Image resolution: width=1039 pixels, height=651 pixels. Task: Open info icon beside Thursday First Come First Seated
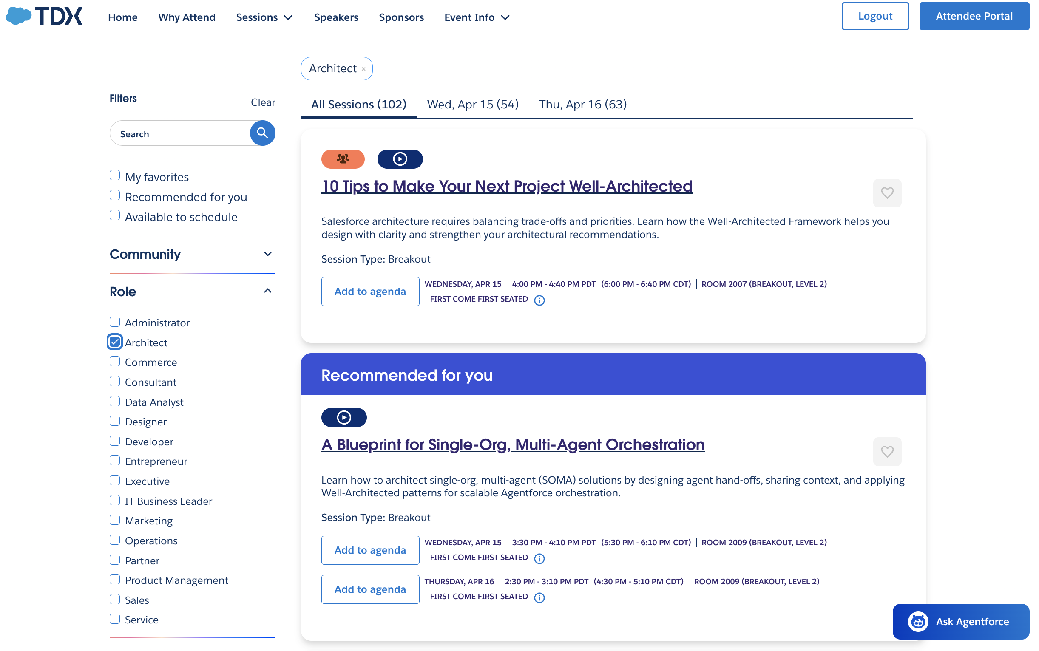[539, 597]
